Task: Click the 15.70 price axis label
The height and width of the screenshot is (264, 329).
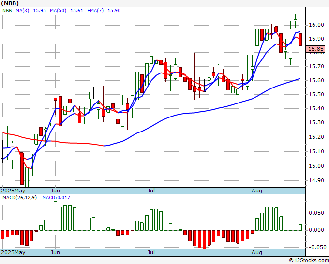Action: pos(316,66)
